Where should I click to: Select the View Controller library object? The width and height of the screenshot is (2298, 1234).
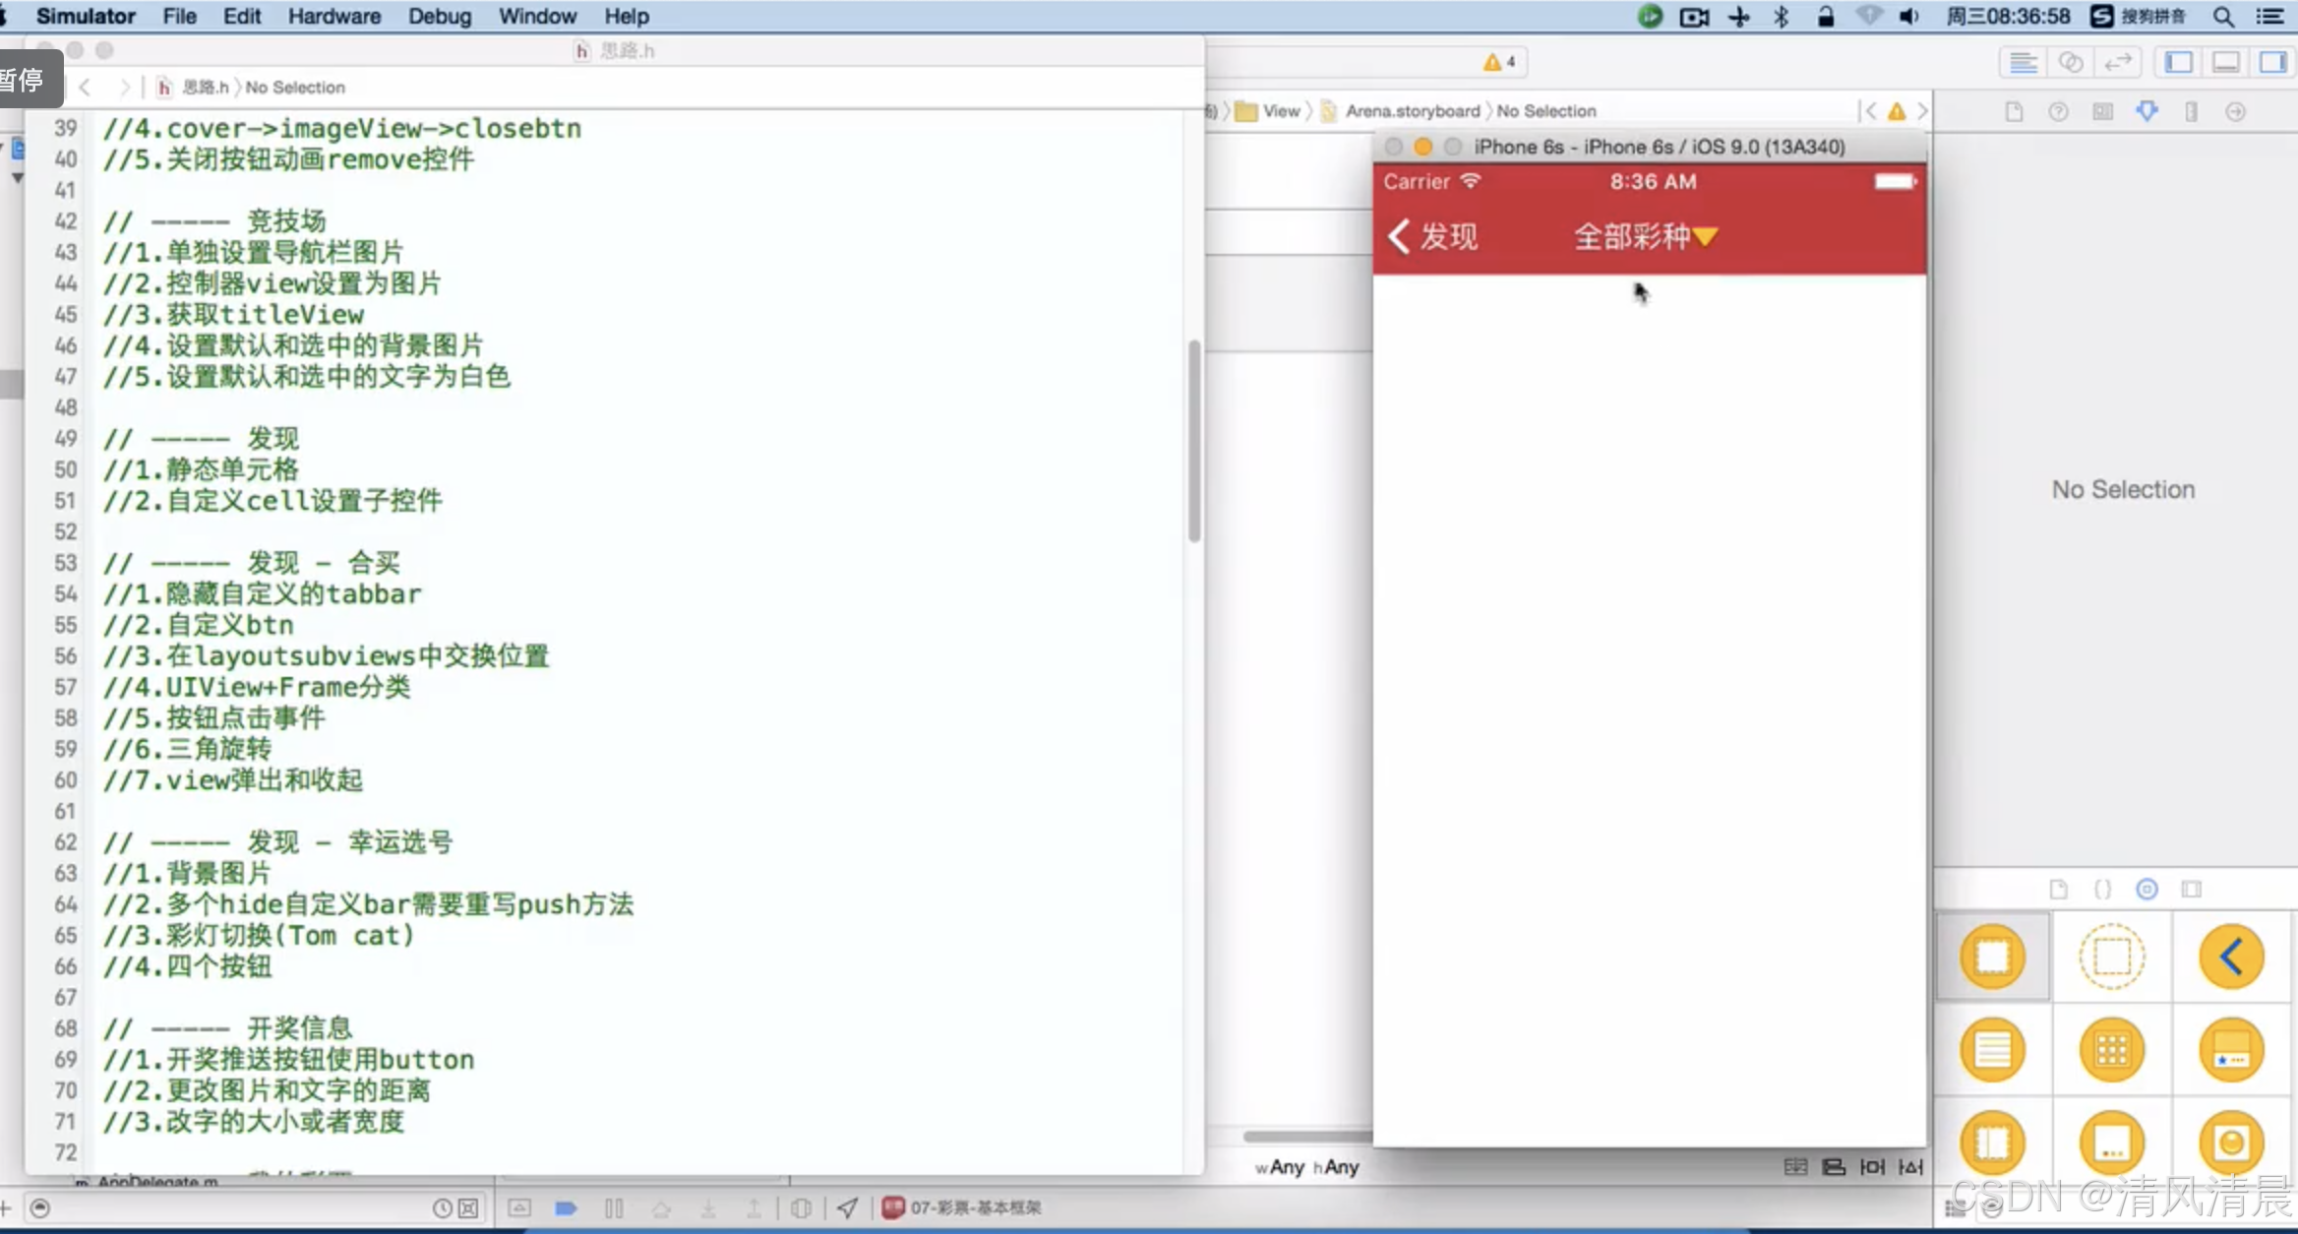[x=1993, y=956]
